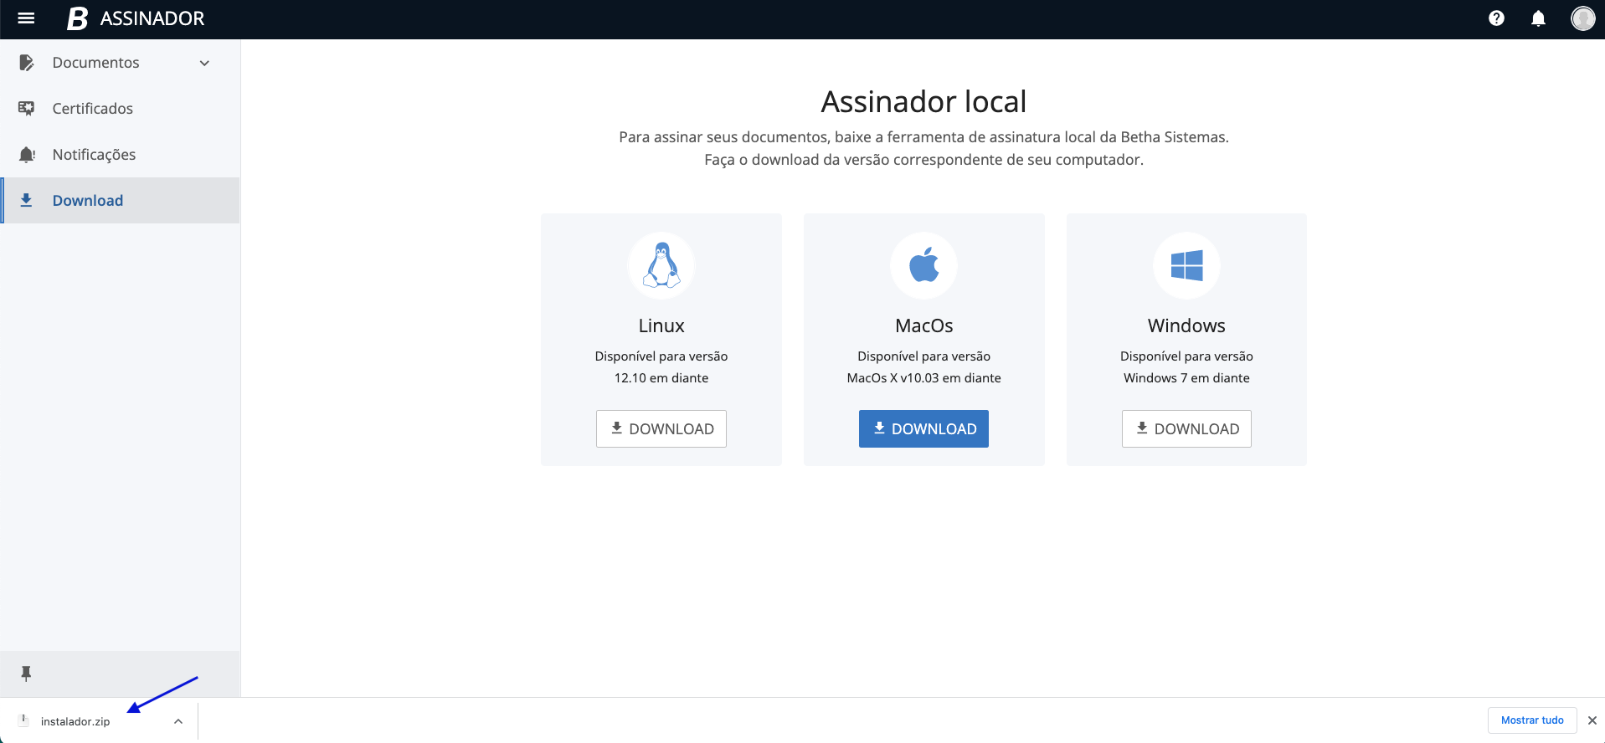This screenshot has width=1605, height=743.
Task: Open the hamburger menu in header
Action: (x=26, y=18)
